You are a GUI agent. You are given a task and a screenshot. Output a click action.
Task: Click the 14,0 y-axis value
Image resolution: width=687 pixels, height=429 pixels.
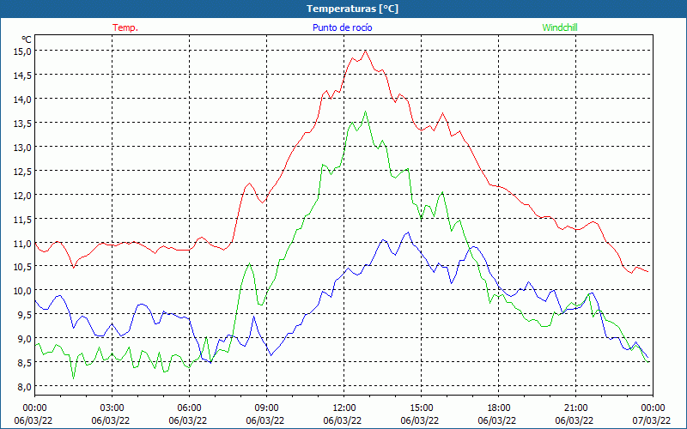pos(23,100)
